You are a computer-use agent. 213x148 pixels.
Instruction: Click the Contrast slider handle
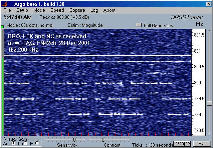click(x=103, y=139)
